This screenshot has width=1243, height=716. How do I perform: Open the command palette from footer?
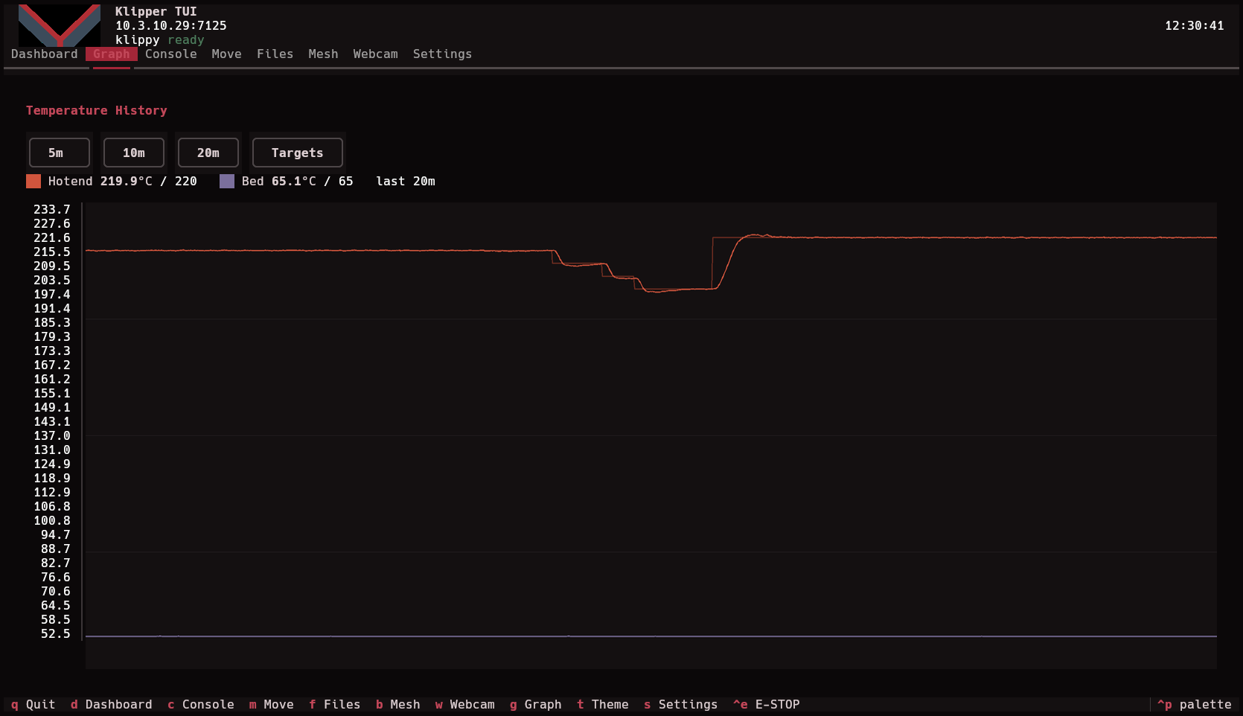[1195, 705]
